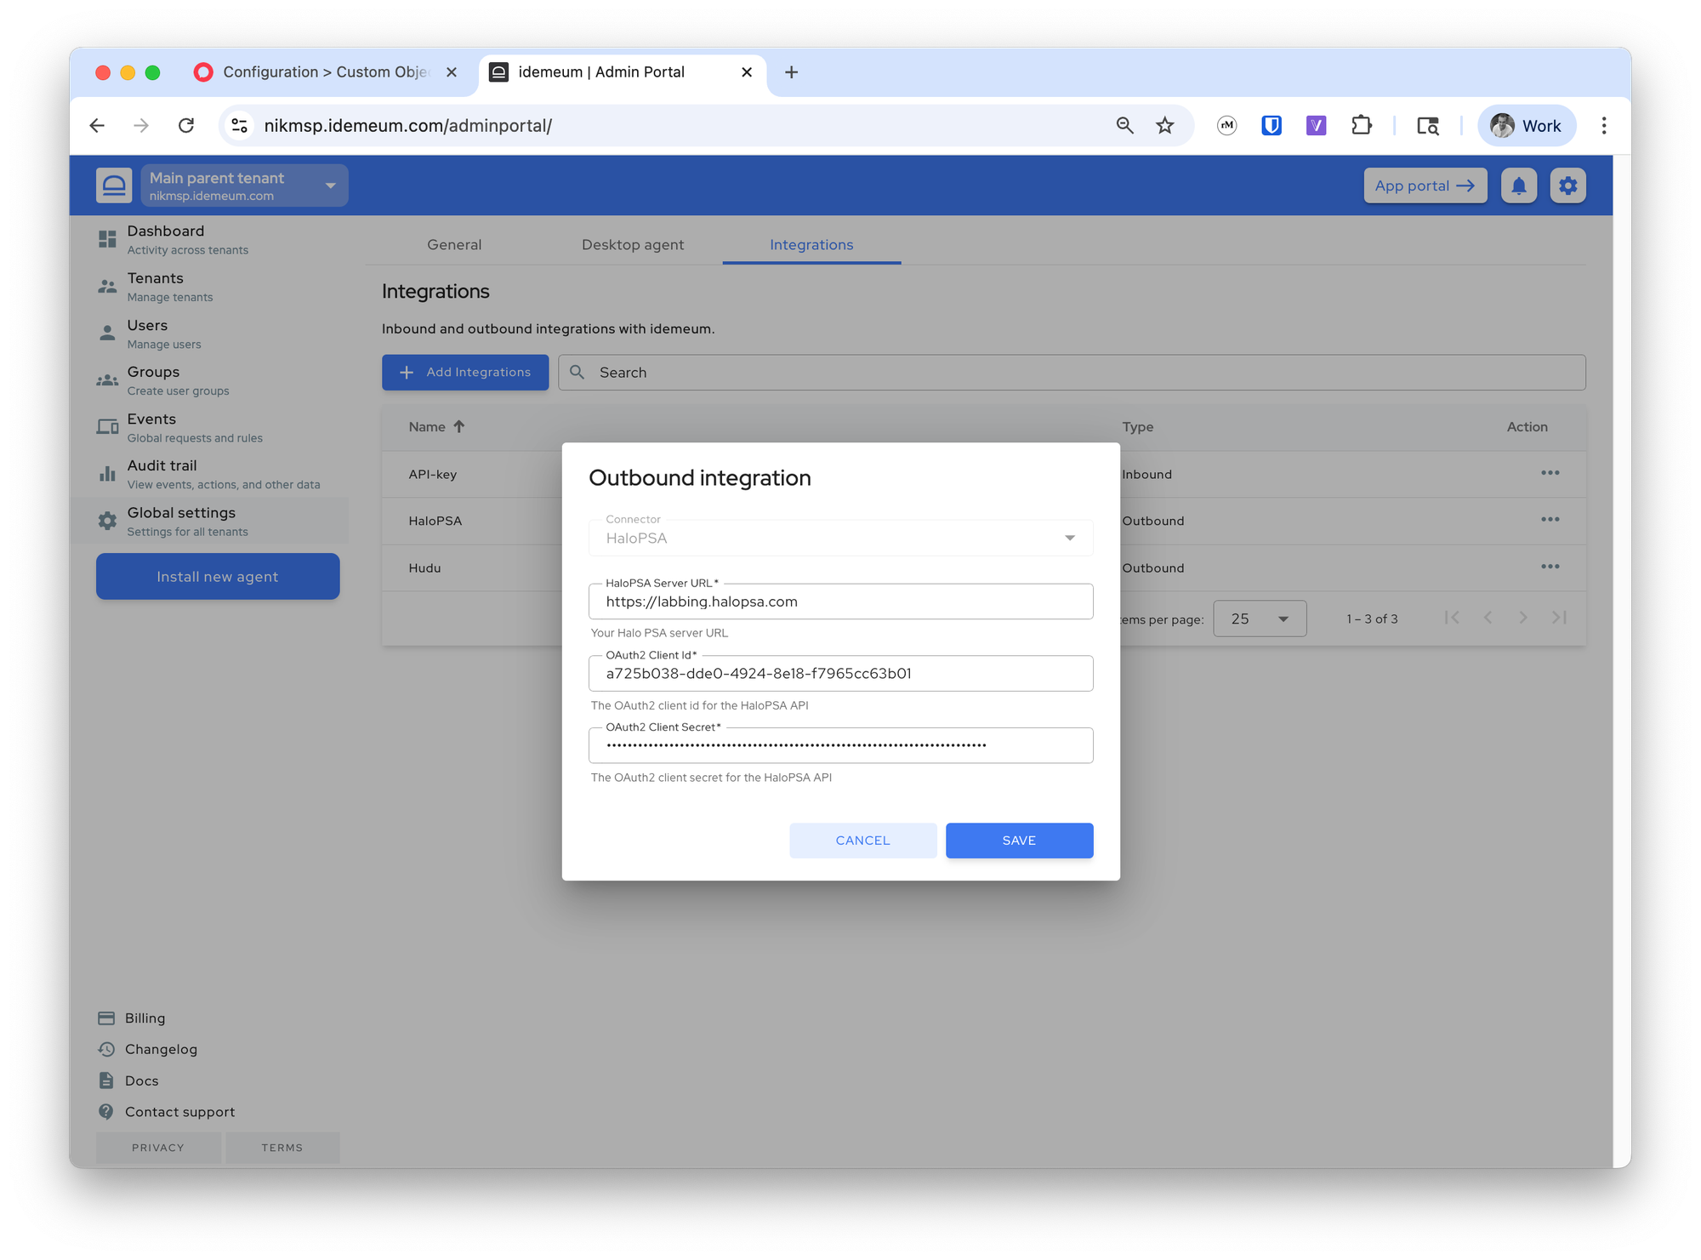Open three-dot action menu for HaloPSA row

pos(1550,520)
